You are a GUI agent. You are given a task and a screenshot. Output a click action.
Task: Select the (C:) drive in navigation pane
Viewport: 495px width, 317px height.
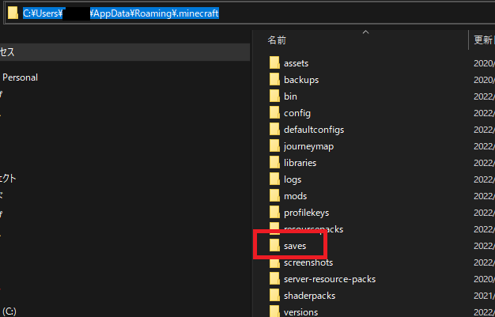coord(9,312)
